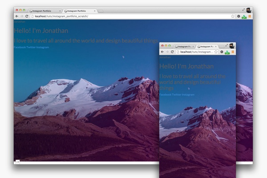Open orange Chrome menu in small window
The width and height of the screenshot is (267, 178).
point(233,52)
